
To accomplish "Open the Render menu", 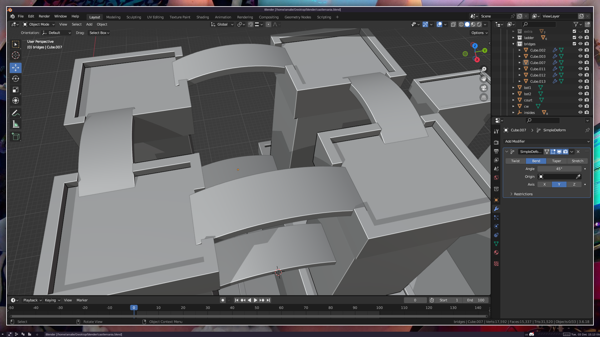I will (44, 16).
